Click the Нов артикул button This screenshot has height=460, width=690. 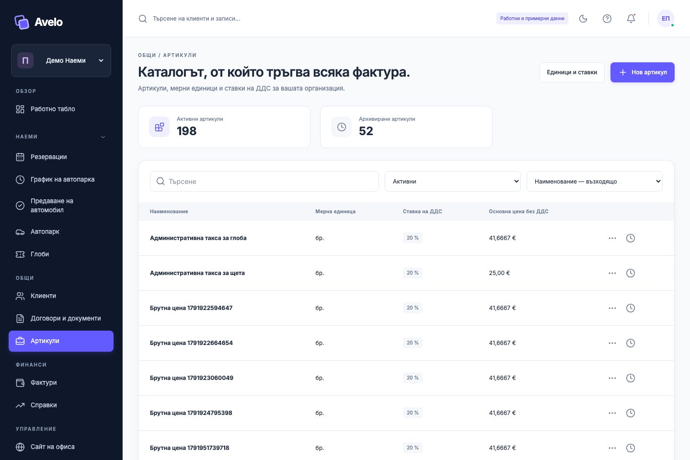pos(643,72)
